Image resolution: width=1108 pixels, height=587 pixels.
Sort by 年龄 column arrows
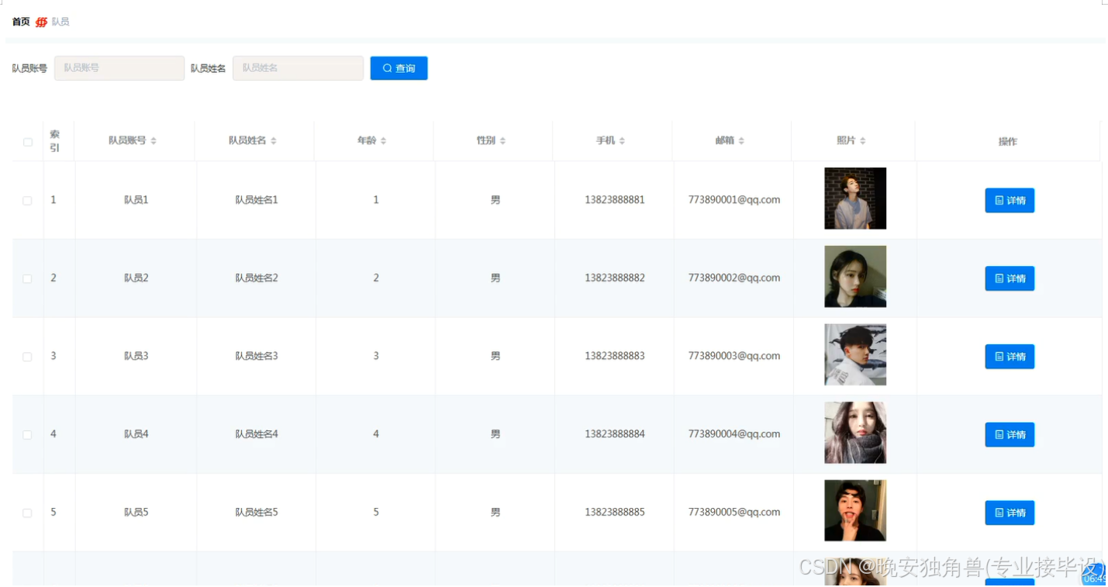[x=383, y=141]
